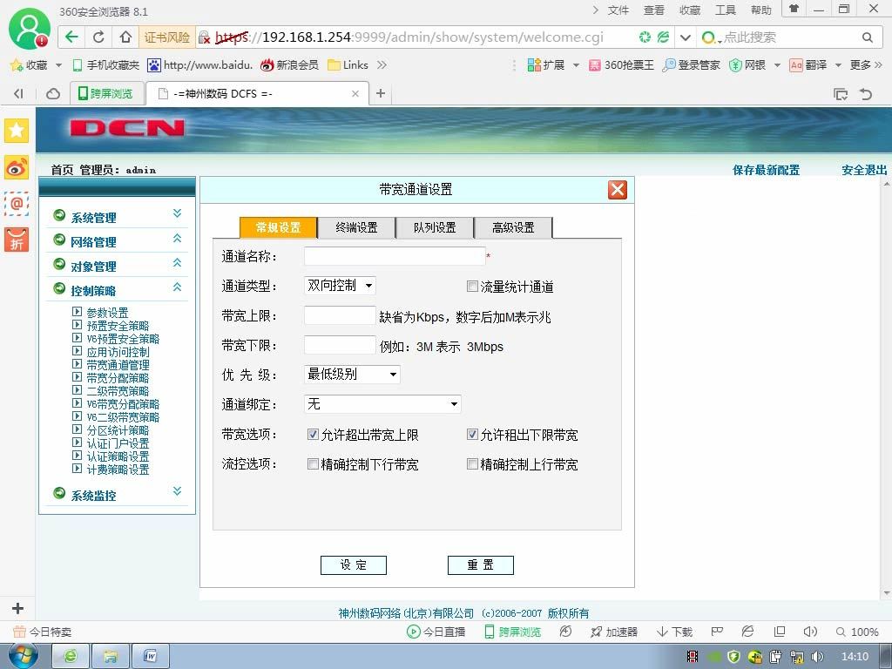Uncheck 允许租出下限带宽
Screen dimensions: 892x669
tap(471, 434)
